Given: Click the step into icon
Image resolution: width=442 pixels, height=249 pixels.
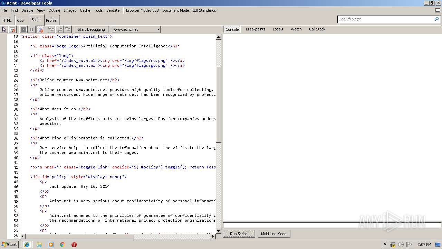Looking at the screenshot, I should pyautogui.click(x=51, y=29).
